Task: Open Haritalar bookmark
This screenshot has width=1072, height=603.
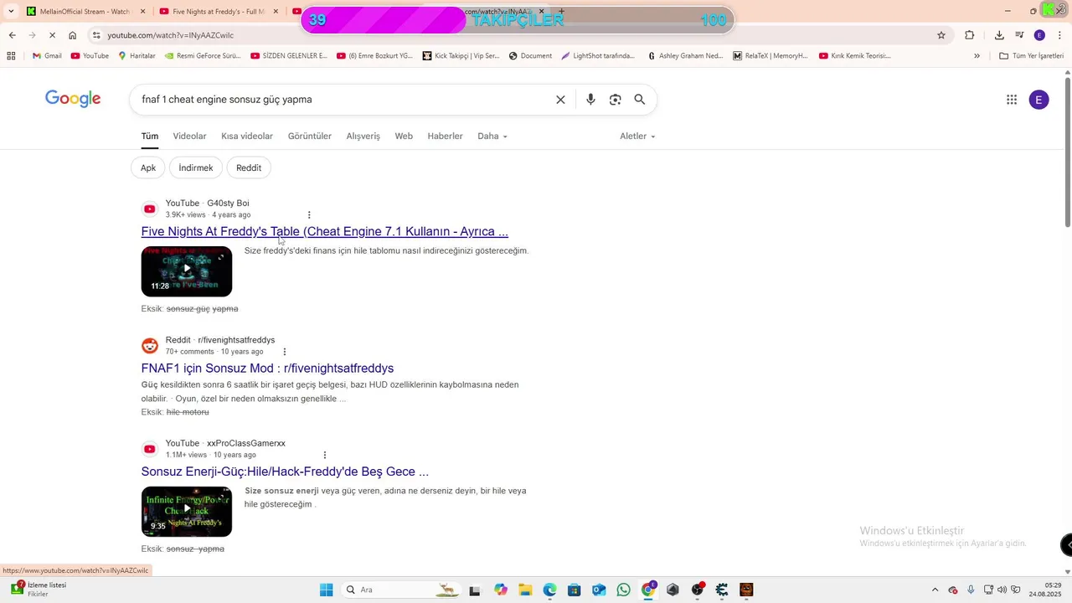Action: [137, 56]
